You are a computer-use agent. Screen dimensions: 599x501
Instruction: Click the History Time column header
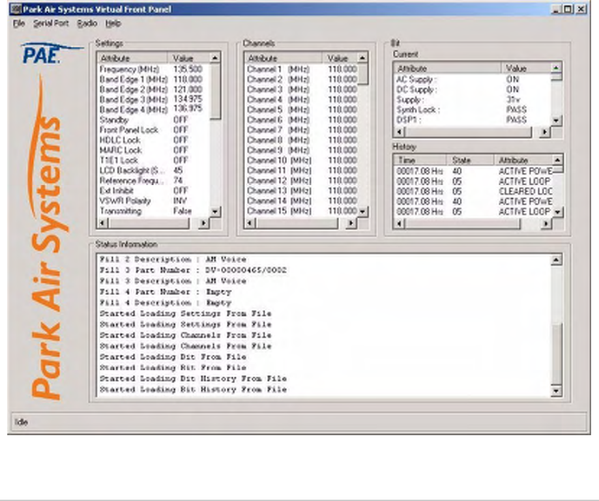(420, 160)
